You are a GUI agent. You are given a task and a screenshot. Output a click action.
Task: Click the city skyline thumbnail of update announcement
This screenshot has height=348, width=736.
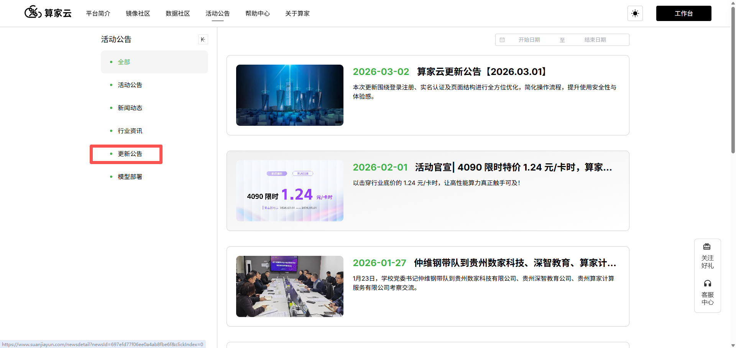pos(290,95)
